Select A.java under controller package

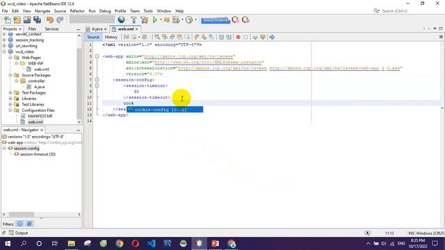click(x=39, y=87)
